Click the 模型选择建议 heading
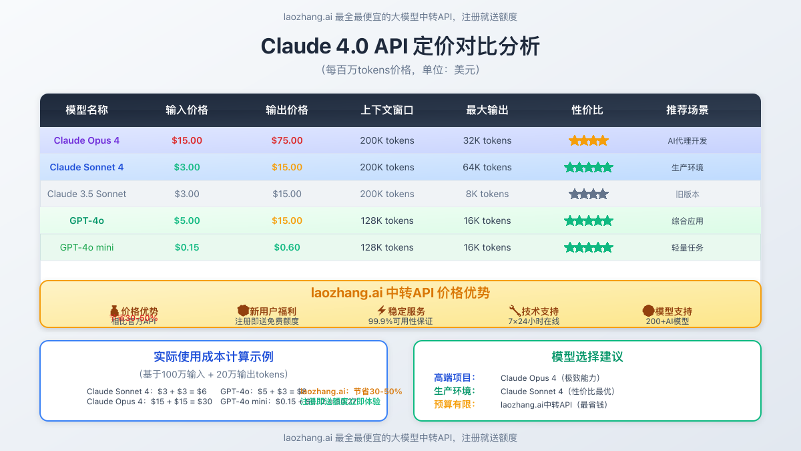Viewport: 801px width, 451px height. pyautogui.click(x=587, y=357)
